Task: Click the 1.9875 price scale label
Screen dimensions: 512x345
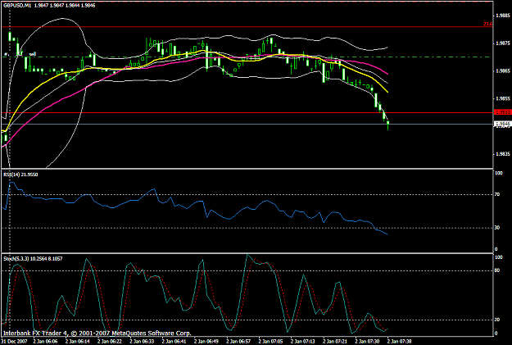Action: coord(503,43)
